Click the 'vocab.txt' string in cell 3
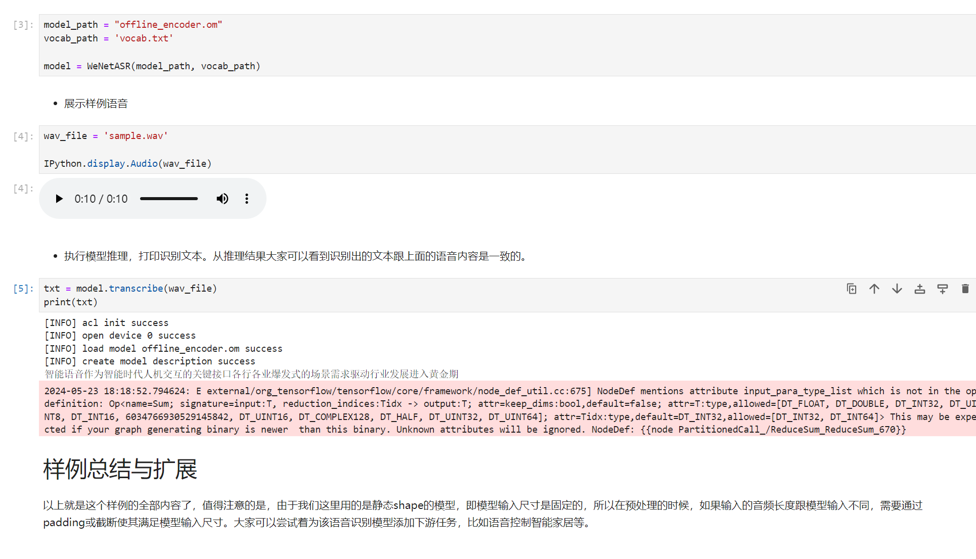976x559 pixels. [144, 38]
